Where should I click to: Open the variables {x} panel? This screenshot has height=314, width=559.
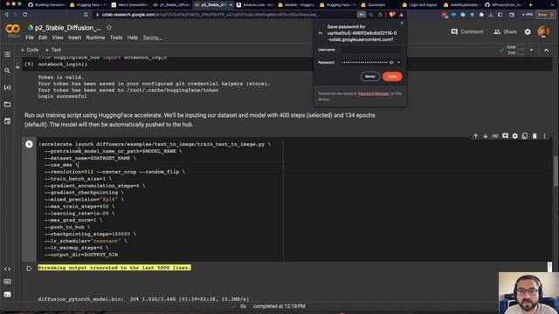coord(7,87)
